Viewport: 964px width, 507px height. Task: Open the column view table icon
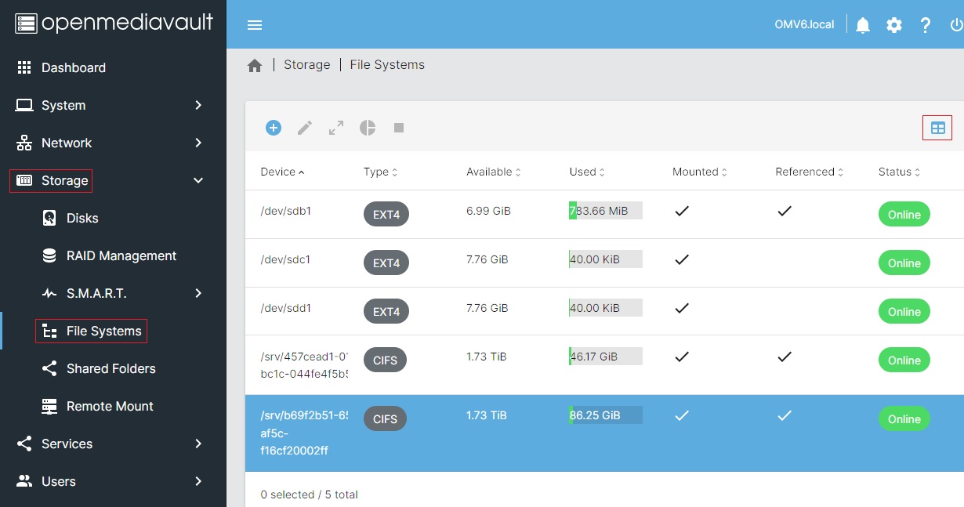click(937, 128)
